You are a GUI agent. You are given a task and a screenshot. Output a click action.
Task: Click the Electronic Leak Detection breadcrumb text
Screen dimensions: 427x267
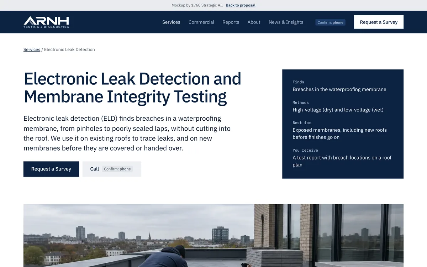[69, 49]
